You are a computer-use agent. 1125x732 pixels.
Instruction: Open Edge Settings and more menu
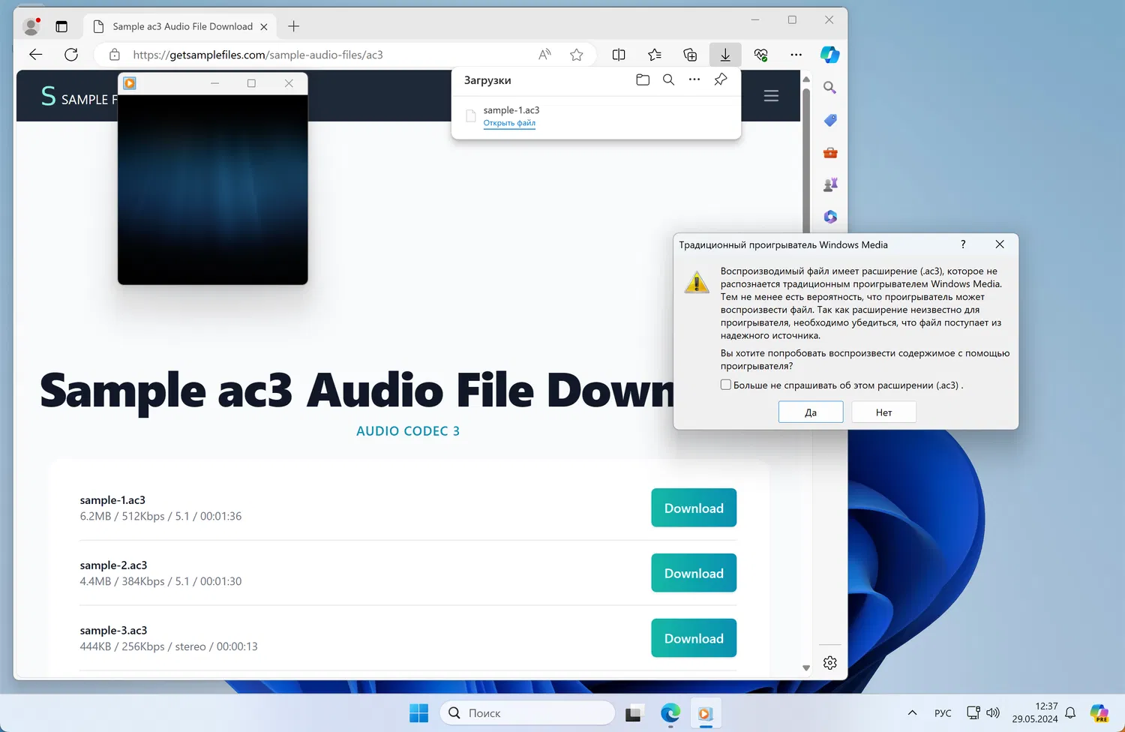click(x=796, y=55)
